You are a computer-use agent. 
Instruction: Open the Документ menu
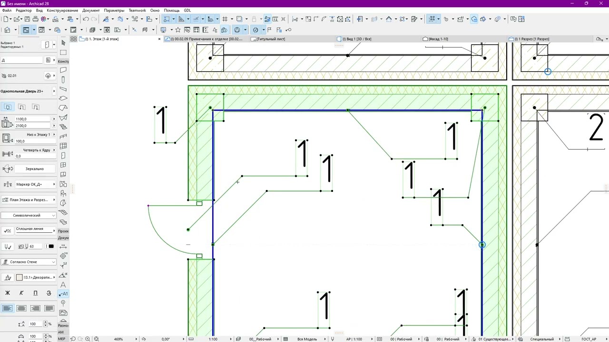coord(91,10)
